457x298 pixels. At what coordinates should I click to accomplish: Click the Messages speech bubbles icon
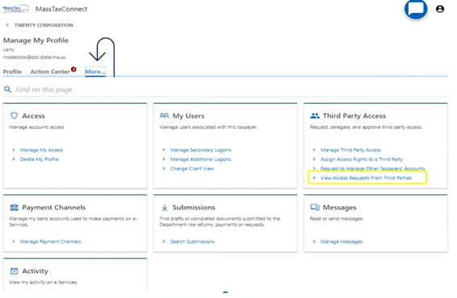pos(315,207)
